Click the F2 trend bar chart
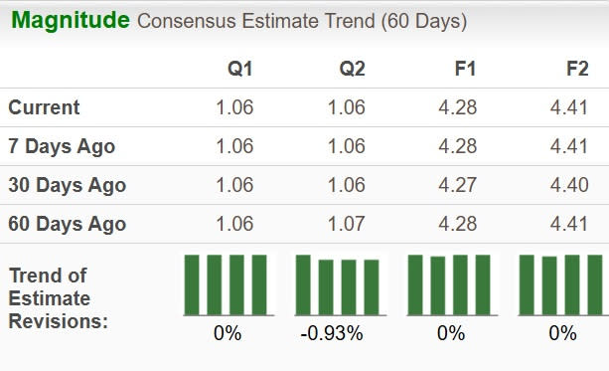The image size is (609, 371). click(563, 284)
